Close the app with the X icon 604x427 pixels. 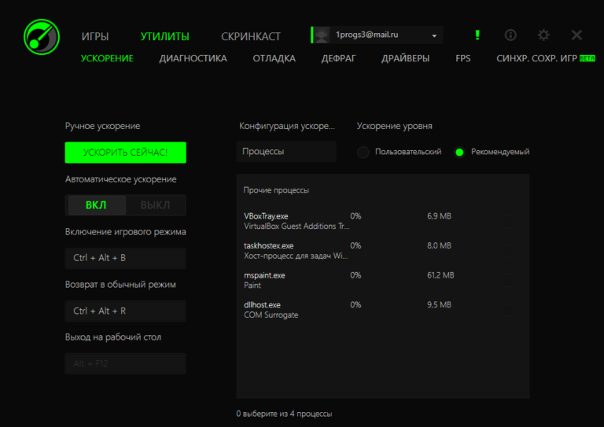pyautogui.click(x=576, y=35)
